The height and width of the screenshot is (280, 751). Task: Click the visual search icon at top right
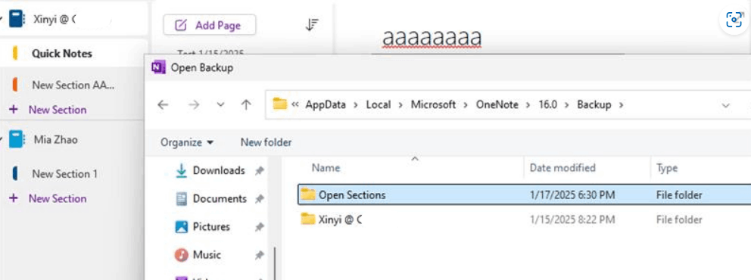pyautogui.click(x=734, y=20)
